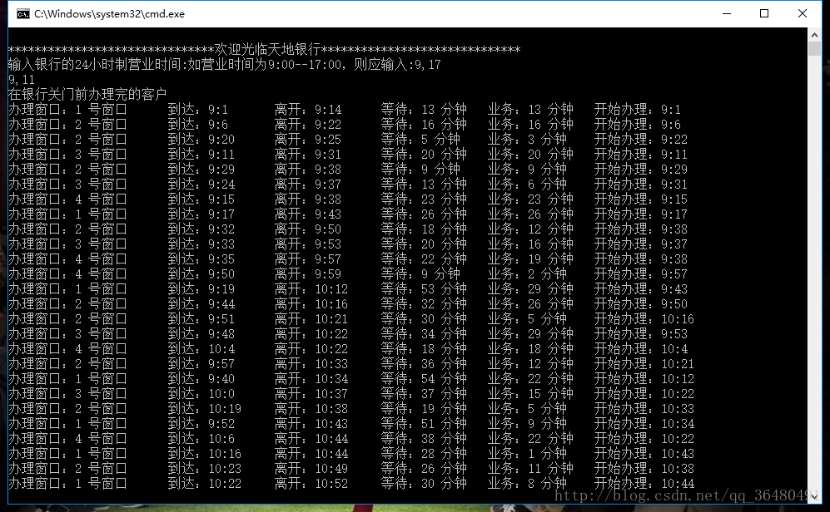Viewport: 830px width, 512px height.
Task: Click departure time 离开: 9:43
Action: pyautogui.click(x=308, y=214)
